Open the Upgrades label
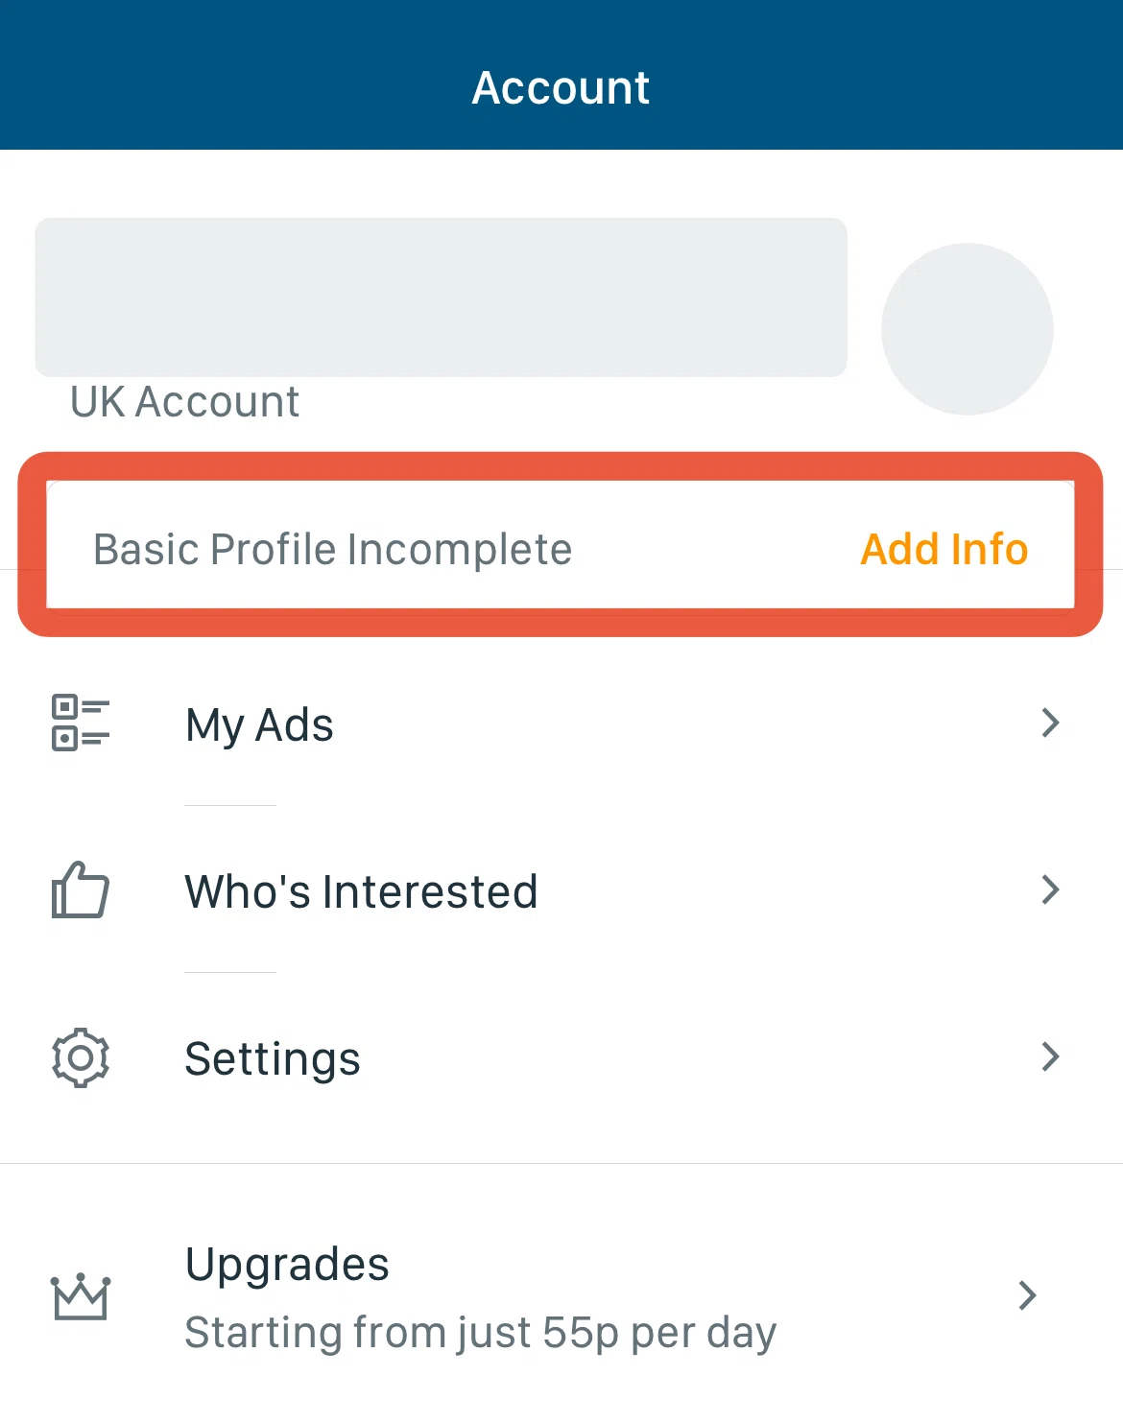 click(287, 1264)
